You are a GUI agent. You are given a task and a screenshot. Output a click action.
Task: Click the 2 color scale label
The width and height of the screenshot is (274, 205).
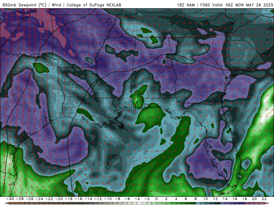click(x=166, y=199)
